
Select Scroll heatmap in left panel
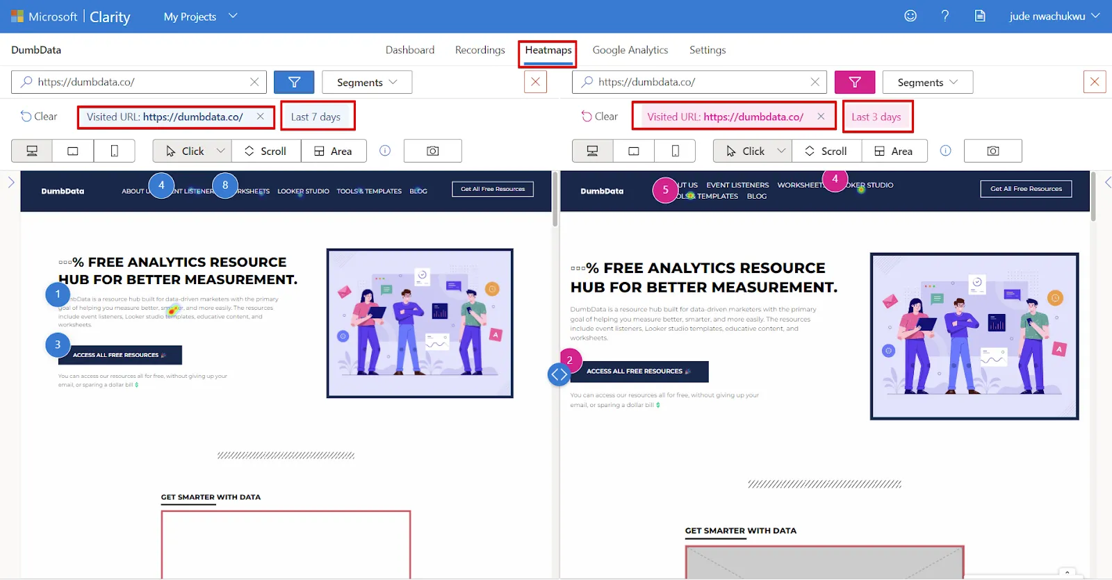[x=265, y=151]
